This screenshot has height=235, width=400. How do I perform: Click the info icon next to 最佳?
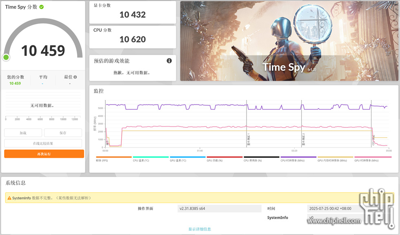pos(75,77)
